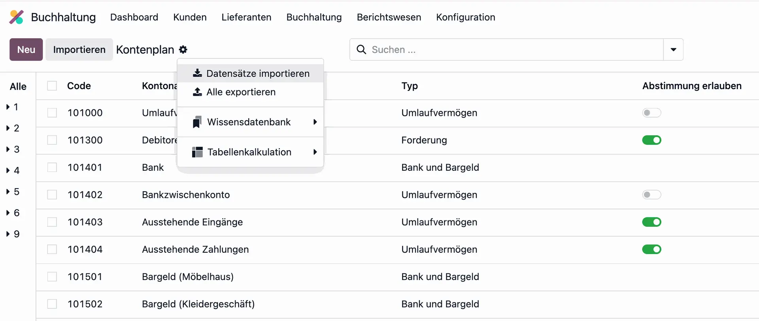Open the Wissensdatenbank submenu arrow

coord(315,122)
